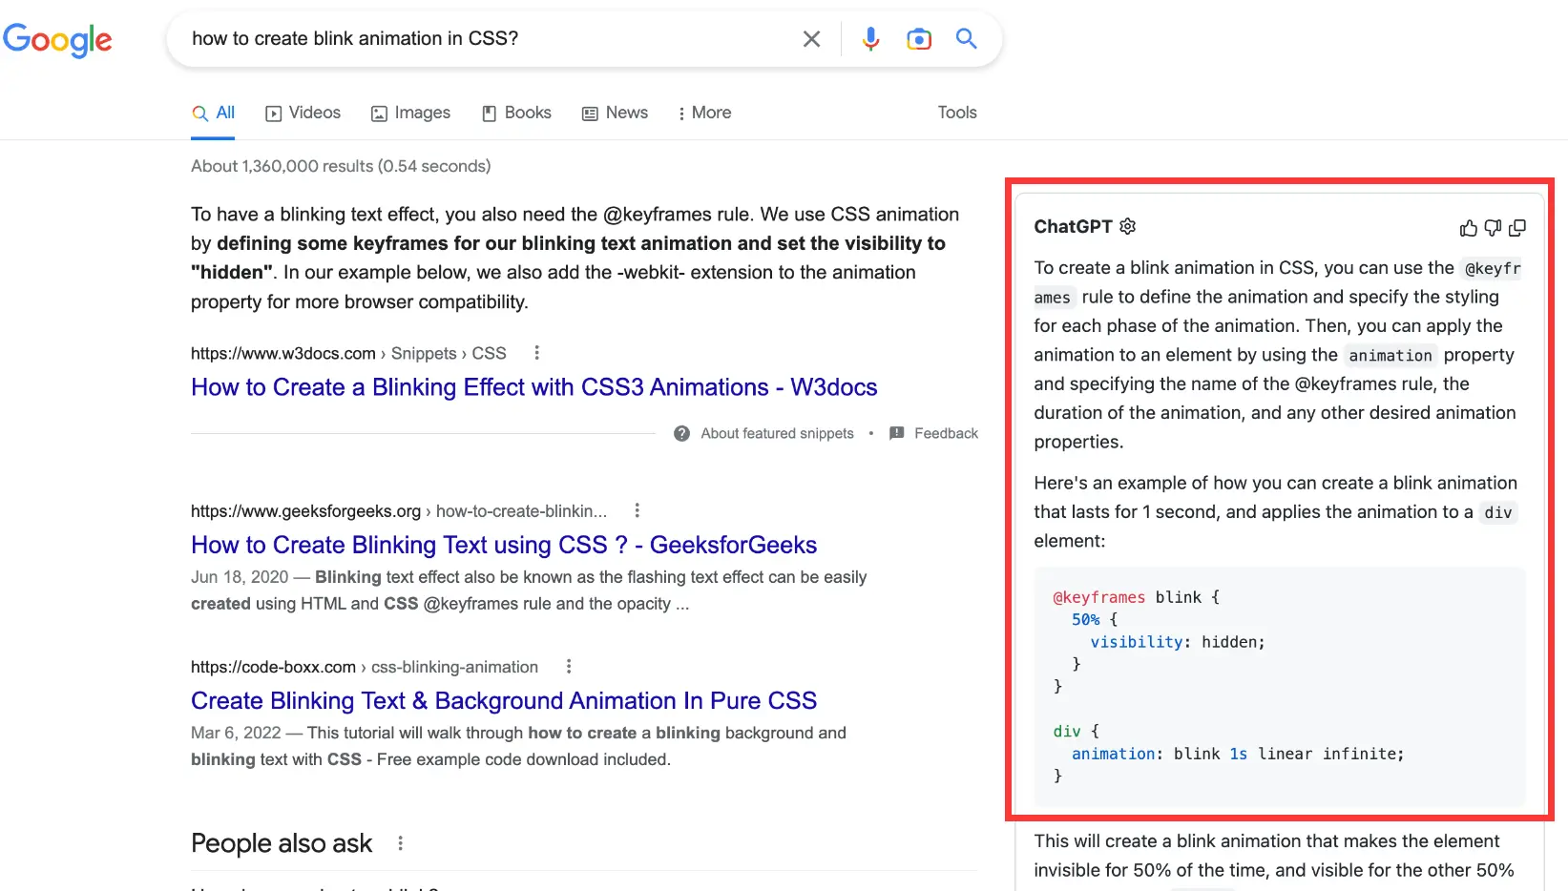Give thumbs up to ChatGPT answer
1568x891 pixels.
click(x=1468, y=227)
